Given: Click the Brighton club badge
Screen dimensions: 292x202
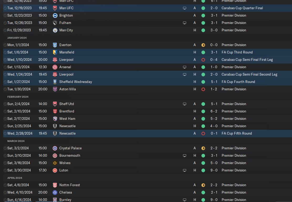Looking at the screenshot, I should 55,15.
